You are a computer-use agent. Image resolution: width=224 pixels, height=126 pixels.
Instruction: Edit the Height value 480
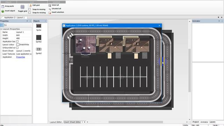(24, 38)
